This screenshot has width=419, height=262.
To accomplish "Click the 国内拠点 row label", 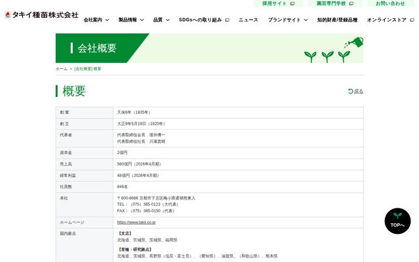I will click(68, 234).
